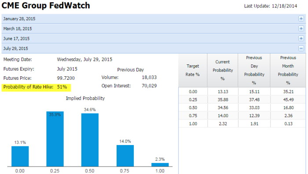Click the 37.48 previous day cell
Viewport: 308px width, 174px height.
pyautogui.click(x=254, y=99)
